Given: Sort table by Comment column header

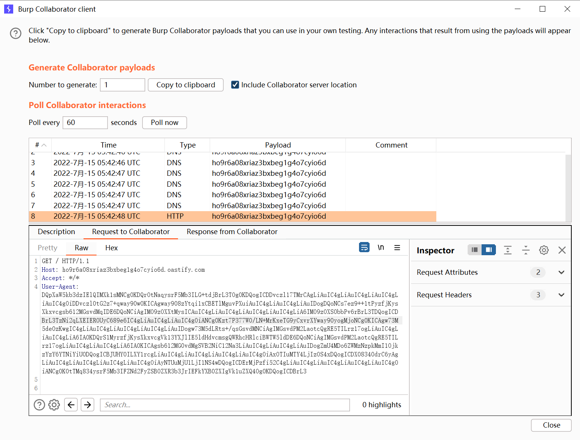Looking at the screenshot, I should (x=391, y=145).
